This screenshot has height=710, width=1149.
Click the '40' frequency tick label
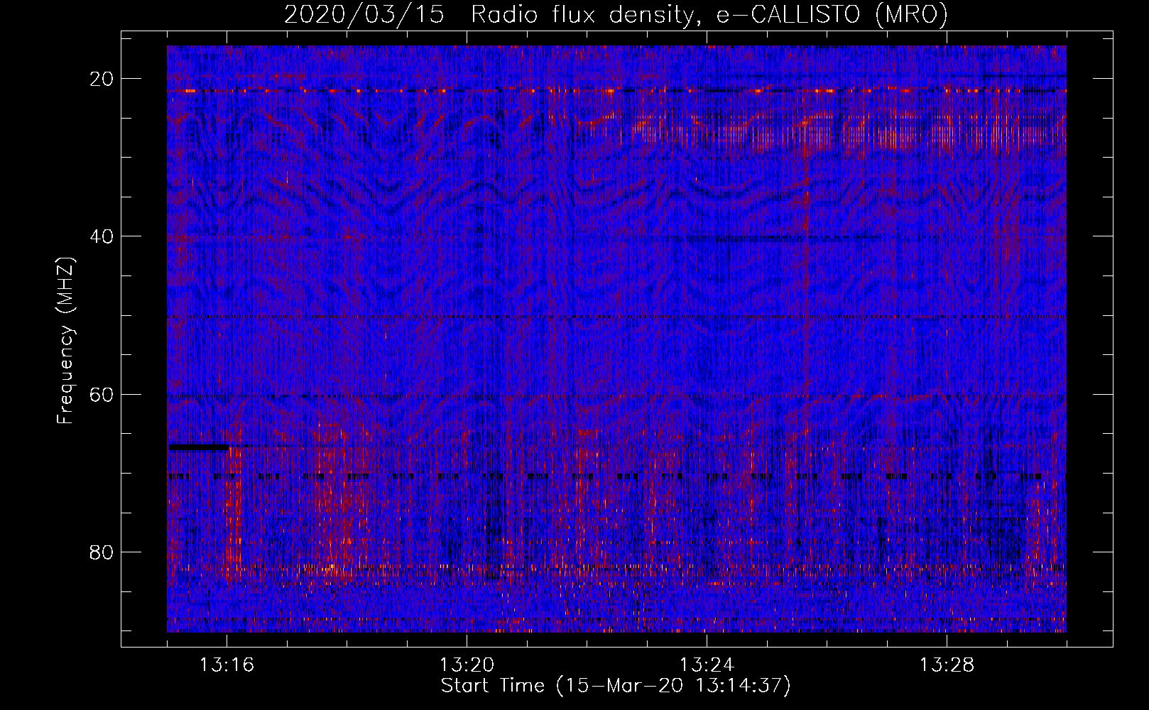click(x=102, y=236)
